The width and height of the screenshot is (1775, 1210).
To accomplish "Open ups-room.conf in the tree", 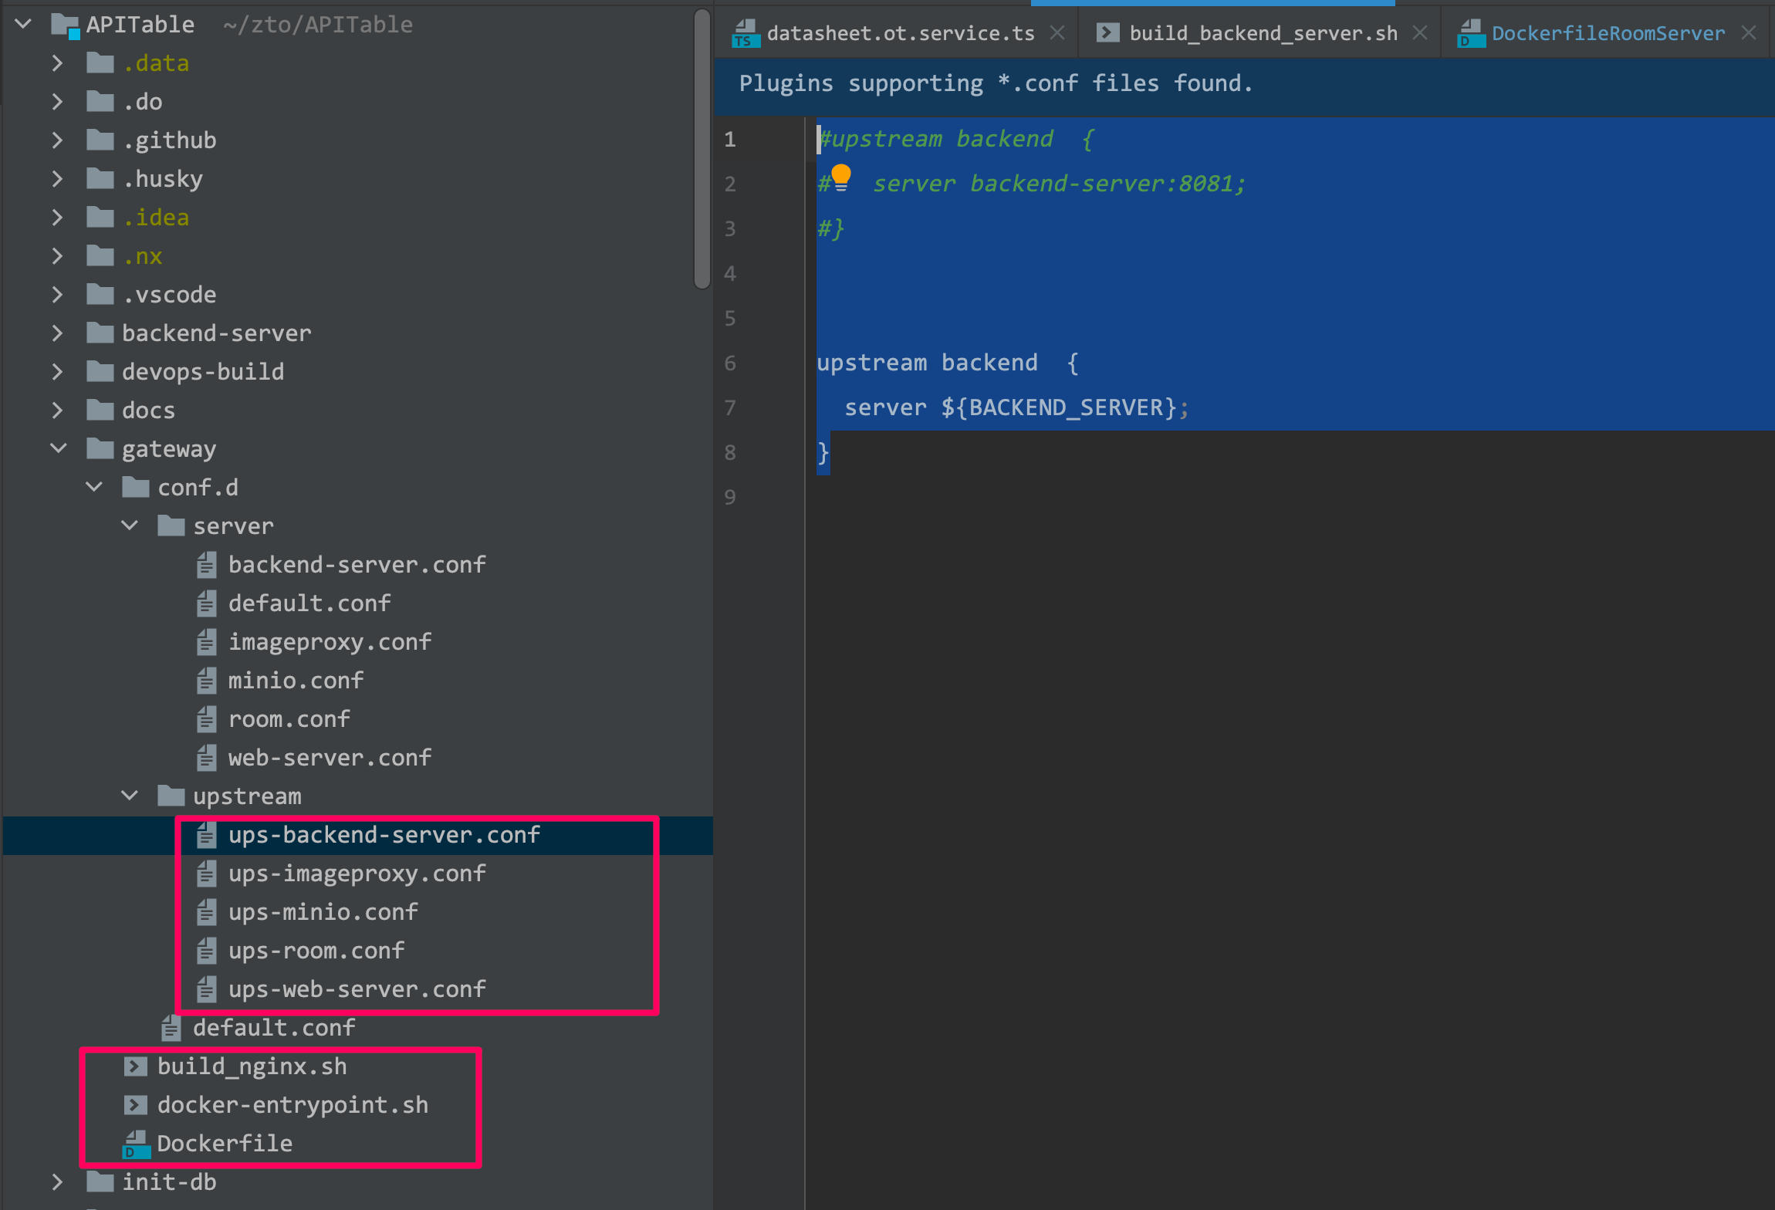I will 316,951.
